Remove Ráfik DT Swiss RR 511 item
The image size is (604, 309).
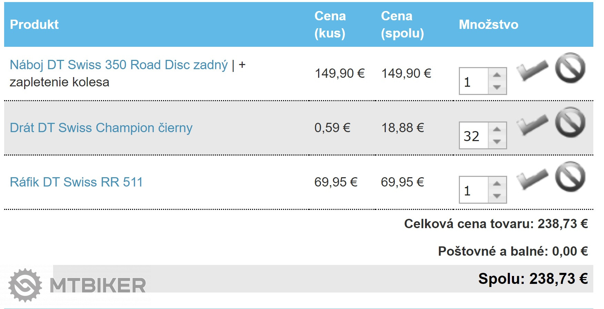(x=570, y=177)
